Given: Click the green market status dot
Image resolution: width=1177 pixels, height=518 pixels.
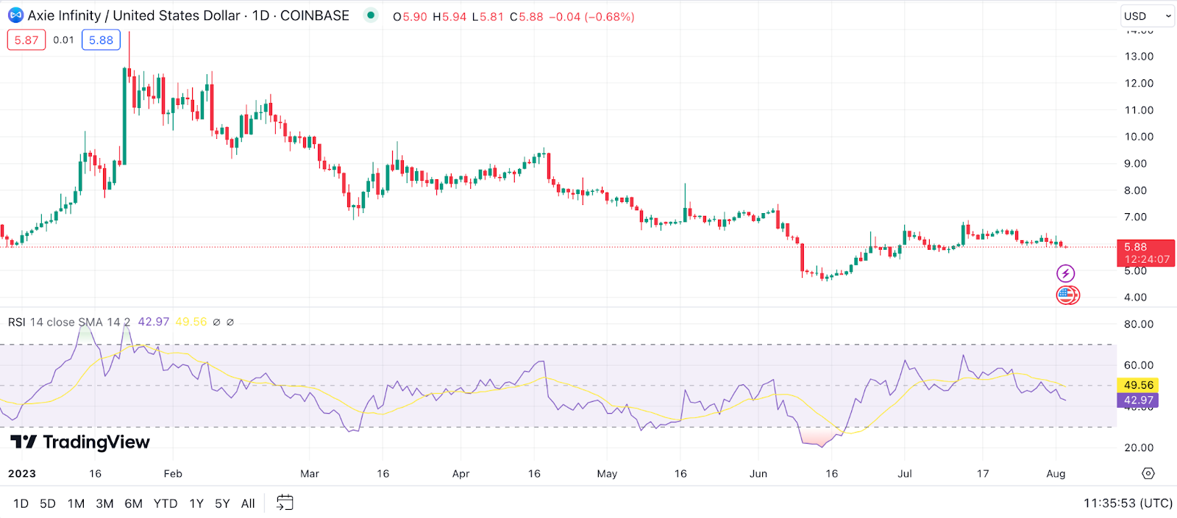Looking at the screenshot, I should point(371,15).
